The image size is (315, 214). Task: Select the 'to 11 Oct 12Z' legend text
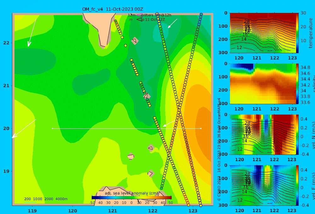tap(153, 20)
